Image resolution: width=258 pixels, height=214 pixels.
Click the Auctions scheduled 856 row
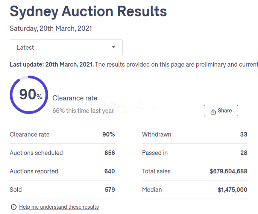coord(62,153)
